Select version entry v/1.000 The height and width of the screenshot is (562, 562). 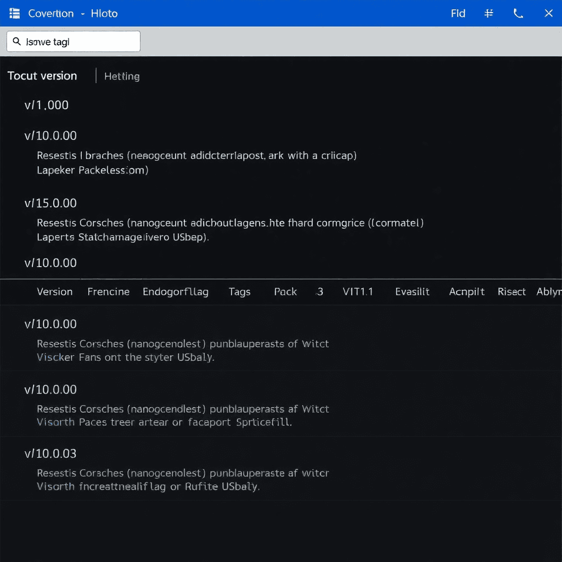(x=46, y=105)
